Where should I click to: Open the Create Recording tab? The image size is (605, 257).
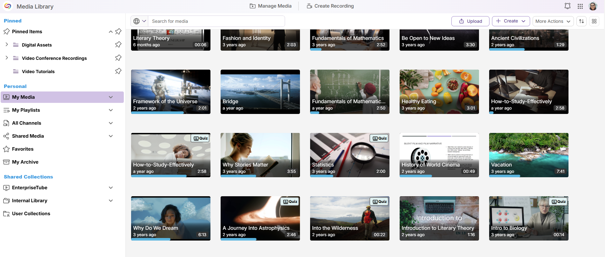pos(330,6)
